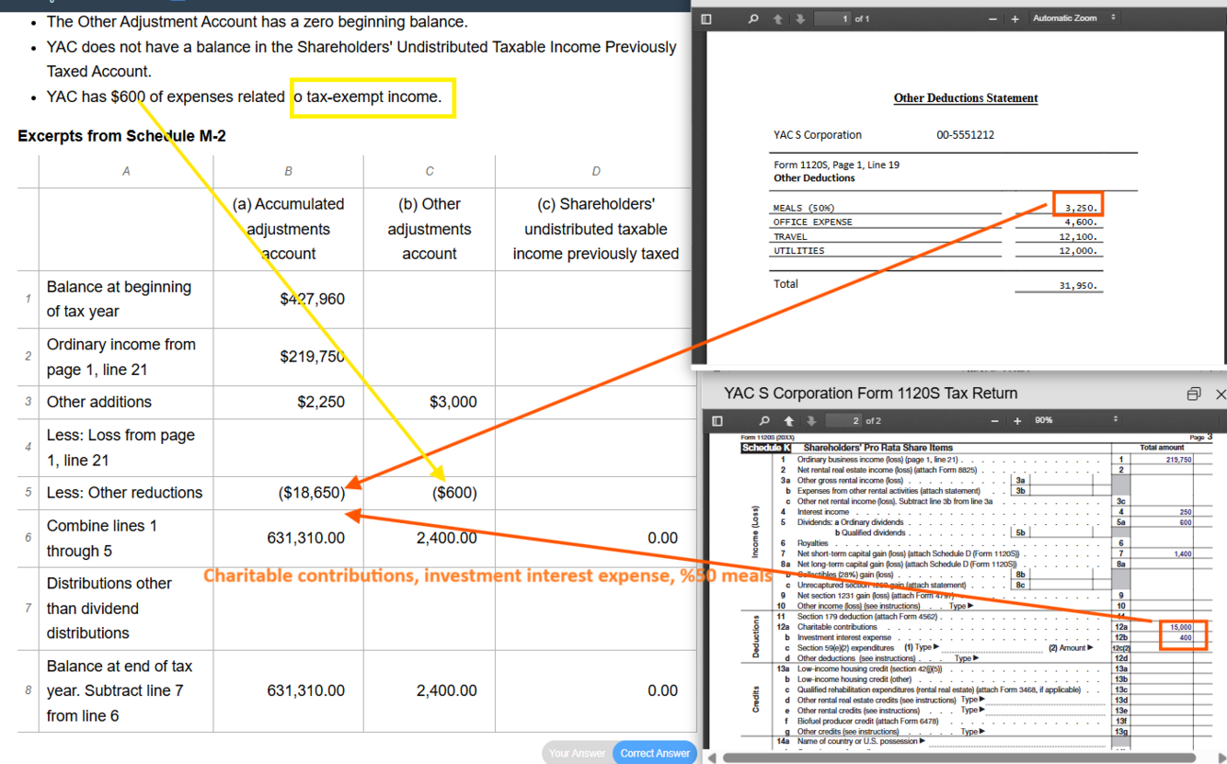
Task: Zoom in on Form 1120S viewer
Action: pyautogui.click(x=1016, y=421)
